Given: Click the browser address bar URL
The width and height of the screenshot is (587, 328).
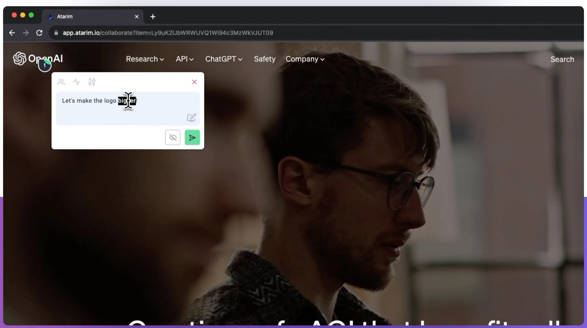Looking at the screenshot, I should pyautogui.click(x=168, y=33).
